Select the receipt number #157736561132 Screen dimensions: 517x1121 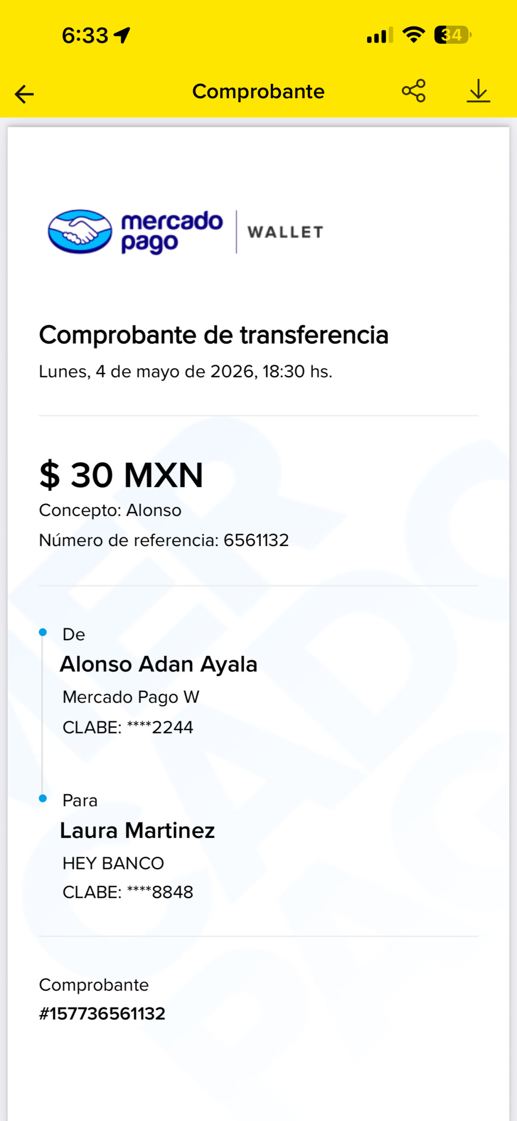click(x=102, y=1014)
